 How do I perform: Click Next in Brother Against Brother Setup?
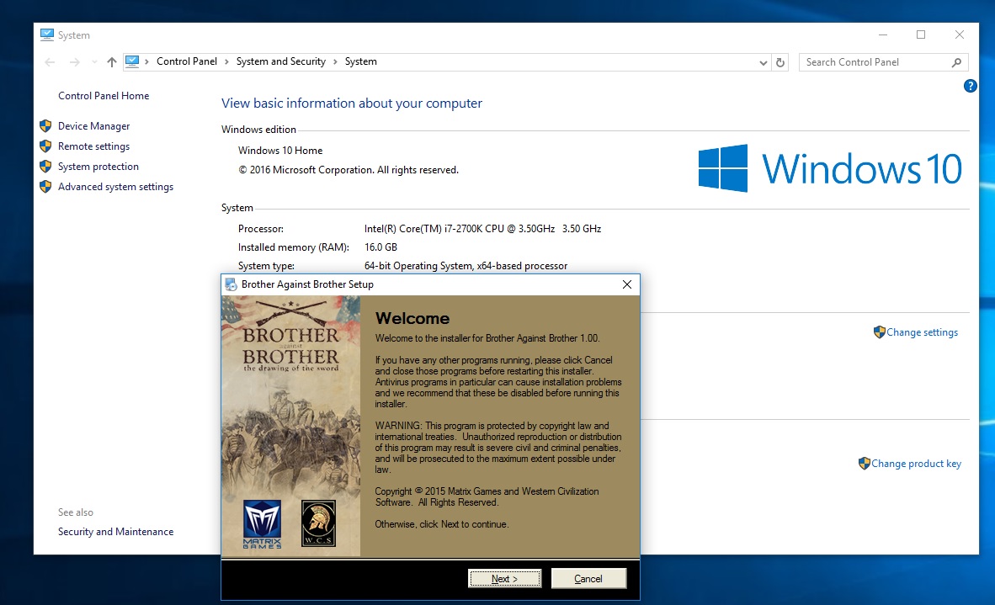[x=504, y=578]
